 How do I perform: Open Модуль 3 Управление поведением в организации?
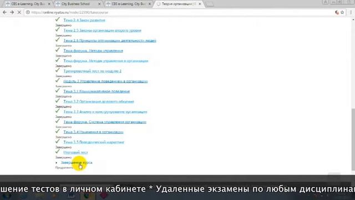pos(105,81)
